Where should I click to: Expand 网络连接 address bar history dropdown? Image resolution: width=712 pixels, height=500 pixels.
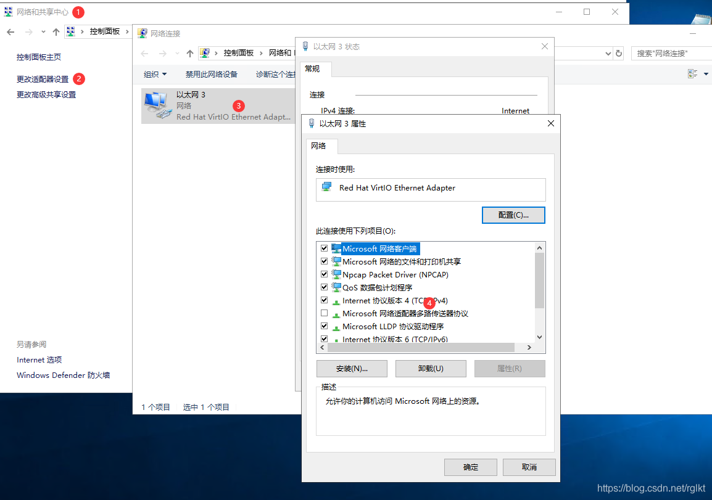[608, 54]
